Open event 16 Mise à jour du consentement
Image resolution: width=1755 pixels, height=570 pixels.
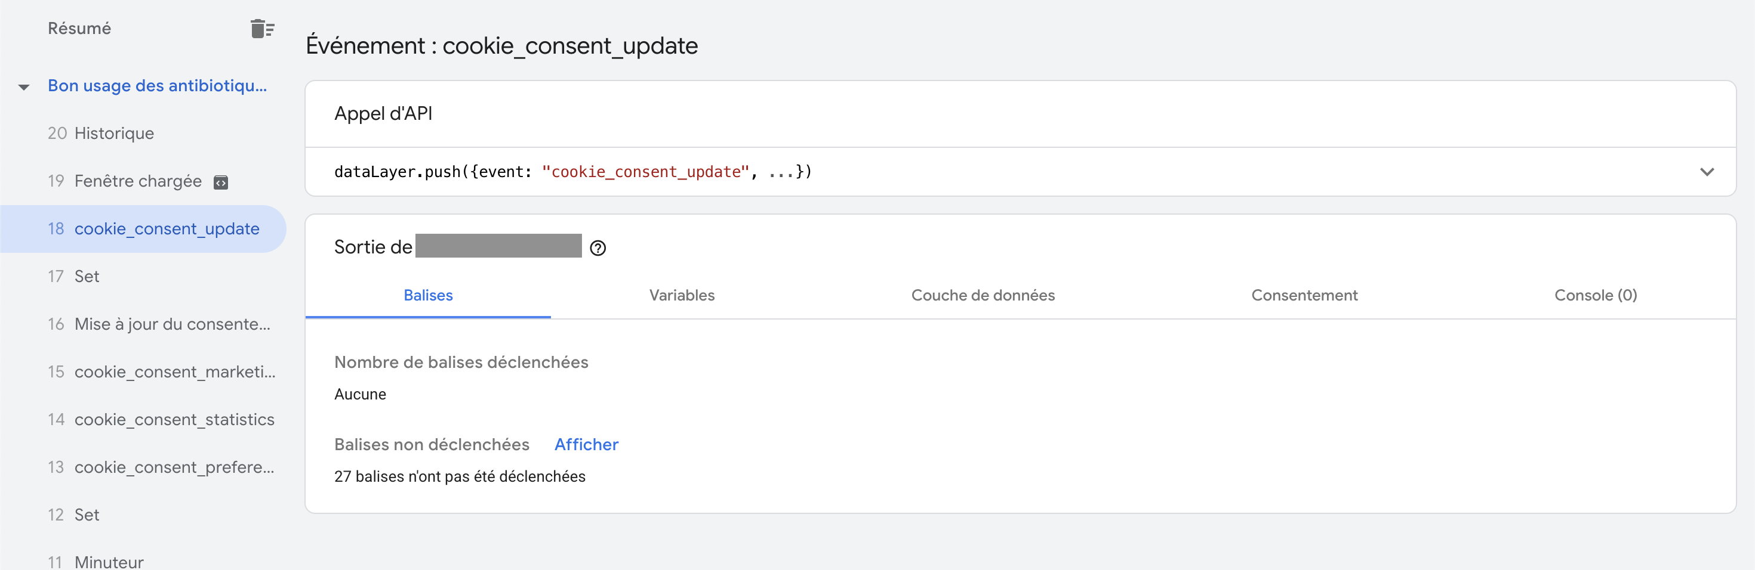pyautogui.click(x=172, y=324)
